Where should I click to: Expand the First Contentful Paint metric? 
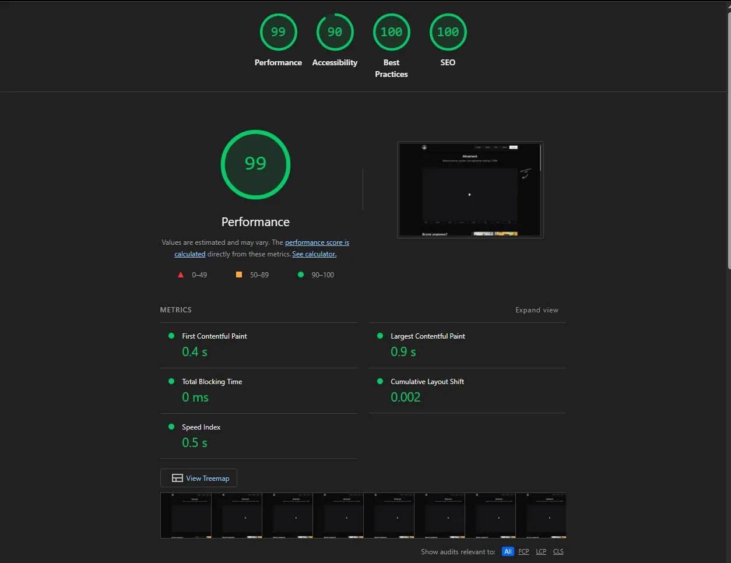259,345
